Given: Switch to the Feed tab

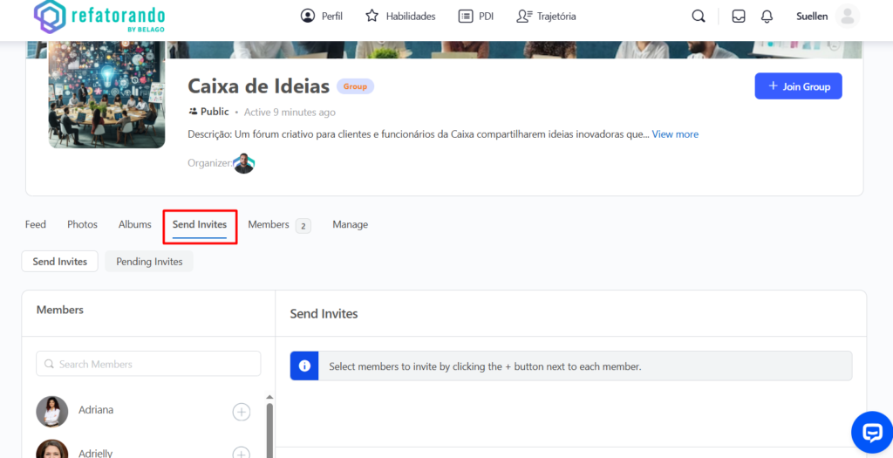Looking at the screenshot, I should (x=36, y=225).
